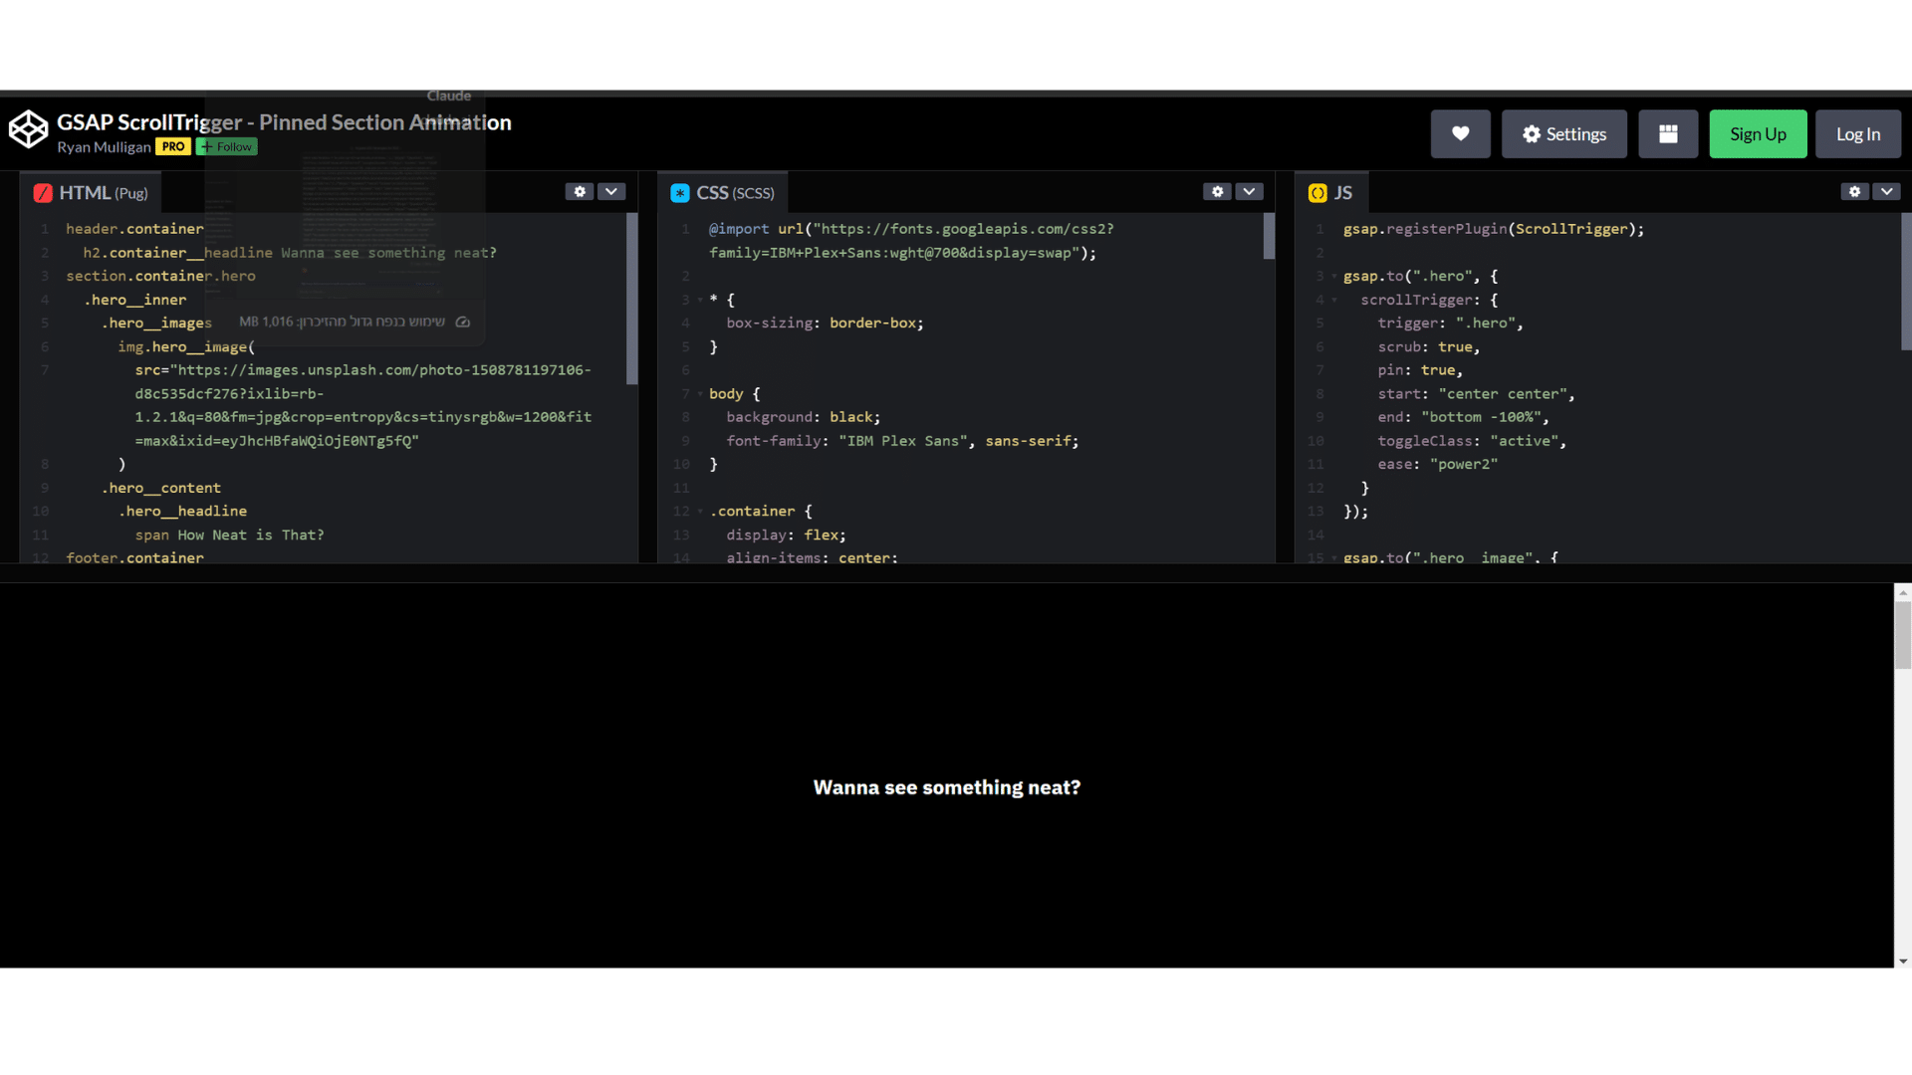Collapse scrollTrigger object fold arrow
Image resolution: width=1912 pixels, height=1075 pixels.
click(1334, 300)
